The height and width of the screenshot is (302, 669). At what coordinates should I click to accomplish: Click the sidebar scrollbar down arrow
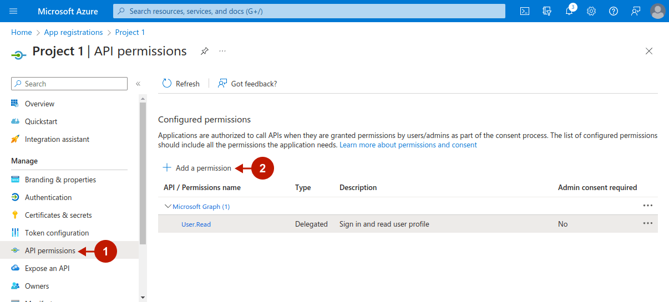point(143,298)
